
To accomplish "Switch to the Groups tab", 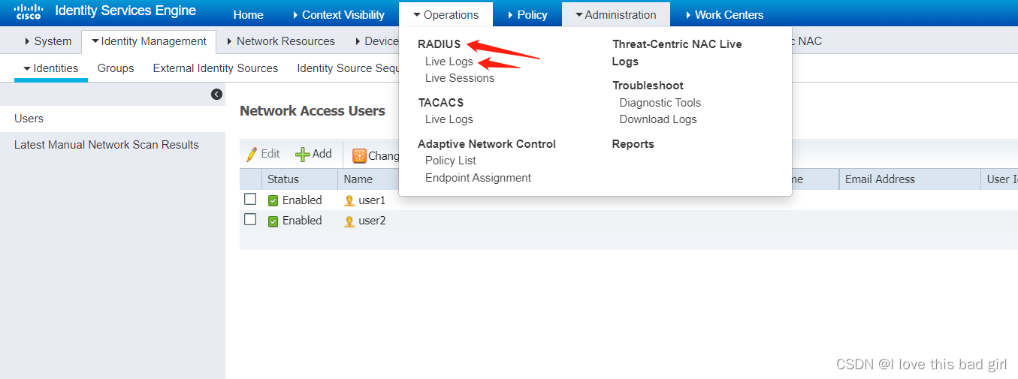I will pyautogui.click(x=116, y=68).
